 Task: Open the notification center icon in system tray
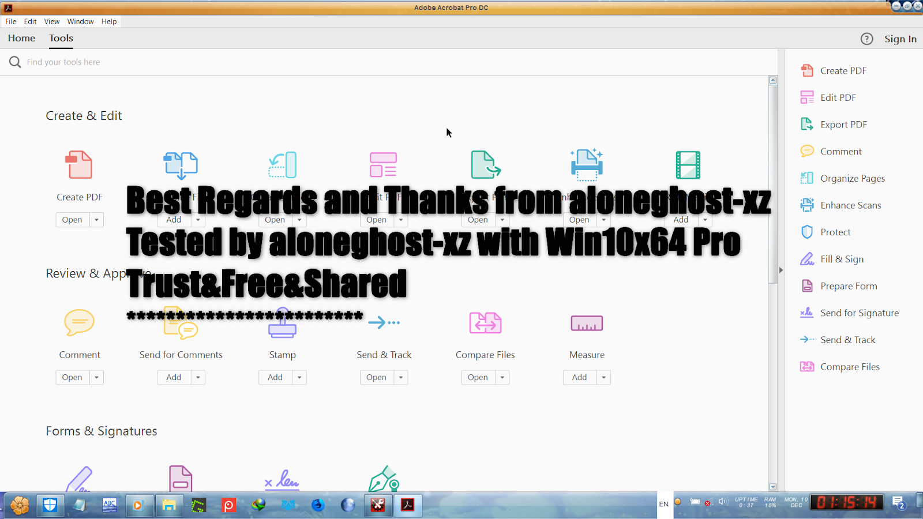(x=899, y=503)
